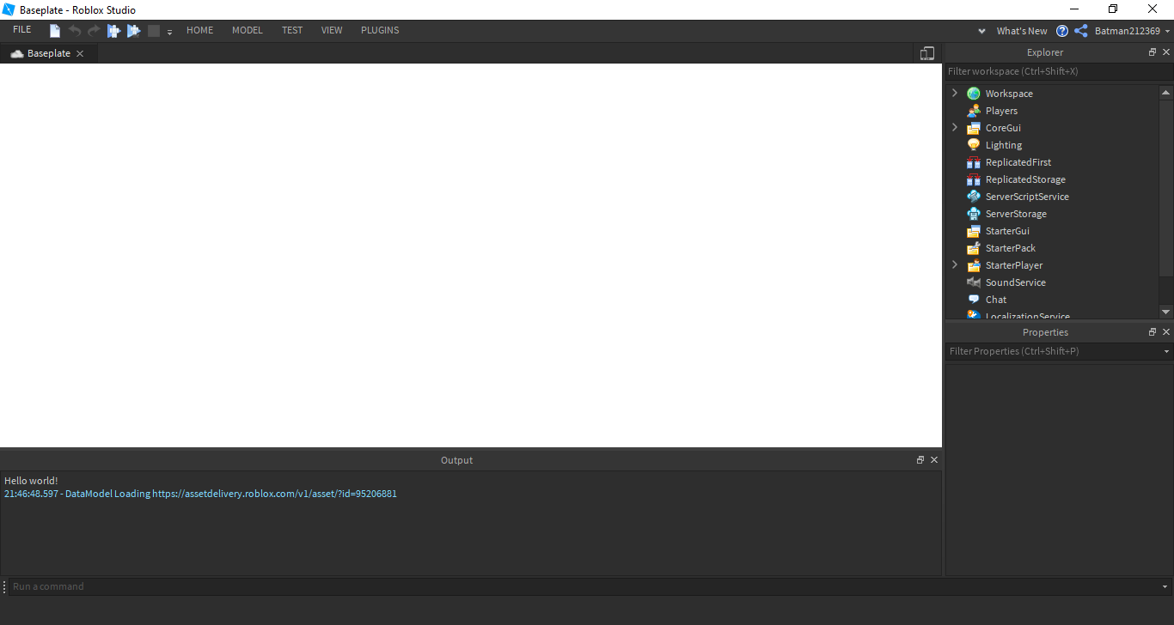Open the command bar history dropdown
Image resolution: width=1174 pixels, height=625 pixels.
(1165, 587)
